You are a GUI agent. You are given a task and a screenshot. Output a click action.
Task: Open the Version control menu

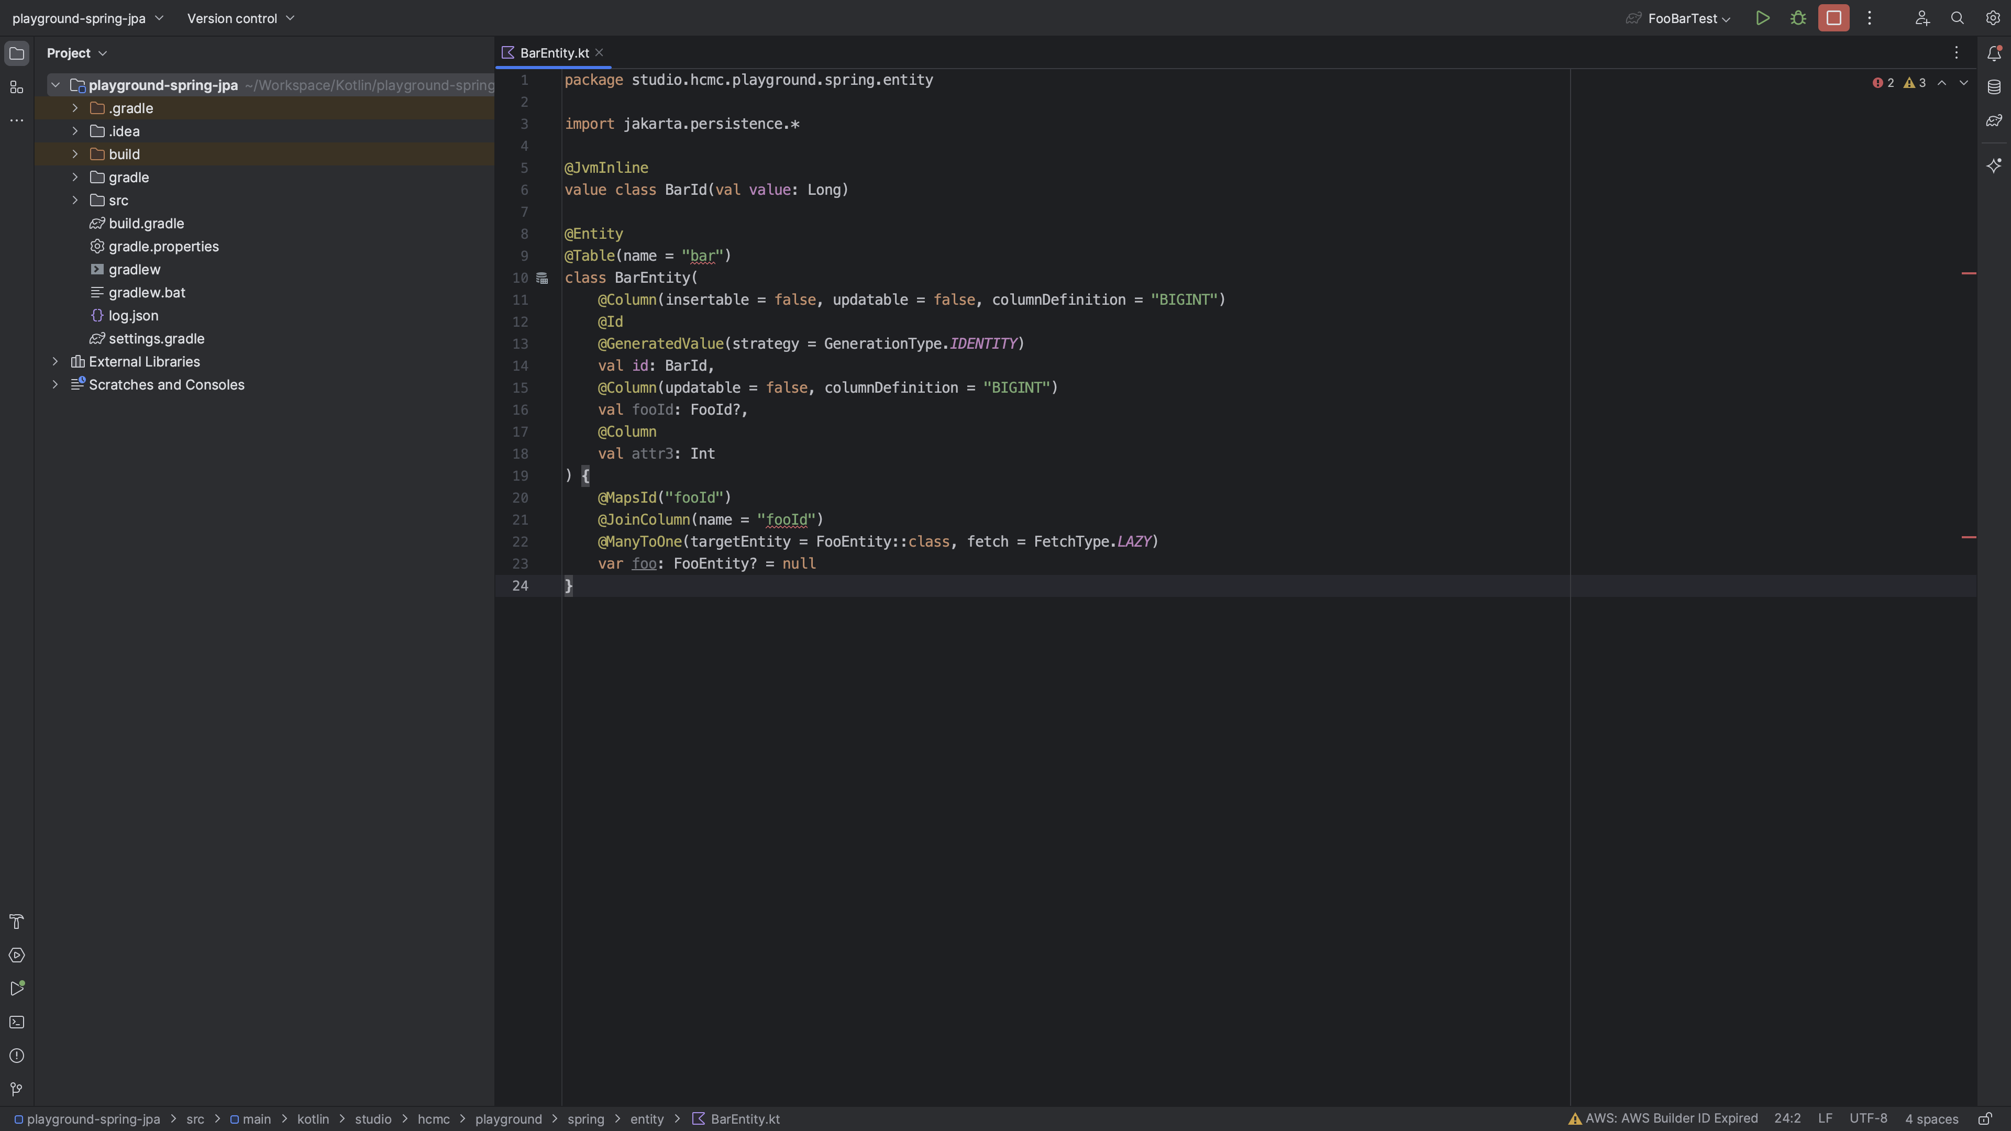240,18
